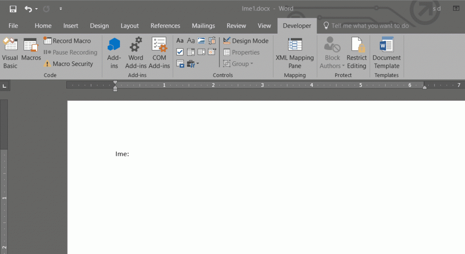Open Word Add-ins
Screen dimensions: 465x254
click(135, 54)
